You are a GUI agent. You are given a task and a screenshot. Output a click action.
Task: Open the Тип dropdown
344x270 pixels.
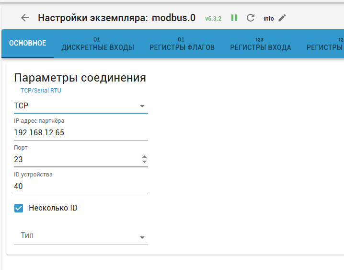tap(80, 236)
